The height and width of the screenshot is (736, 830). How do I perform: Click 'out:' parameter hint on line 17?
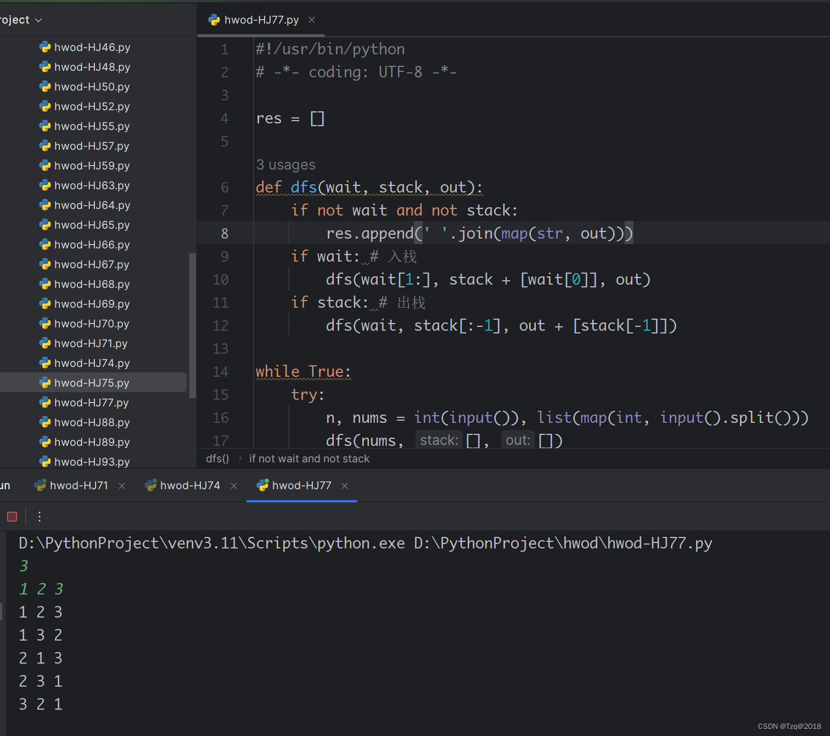click(x=518, y=440)
